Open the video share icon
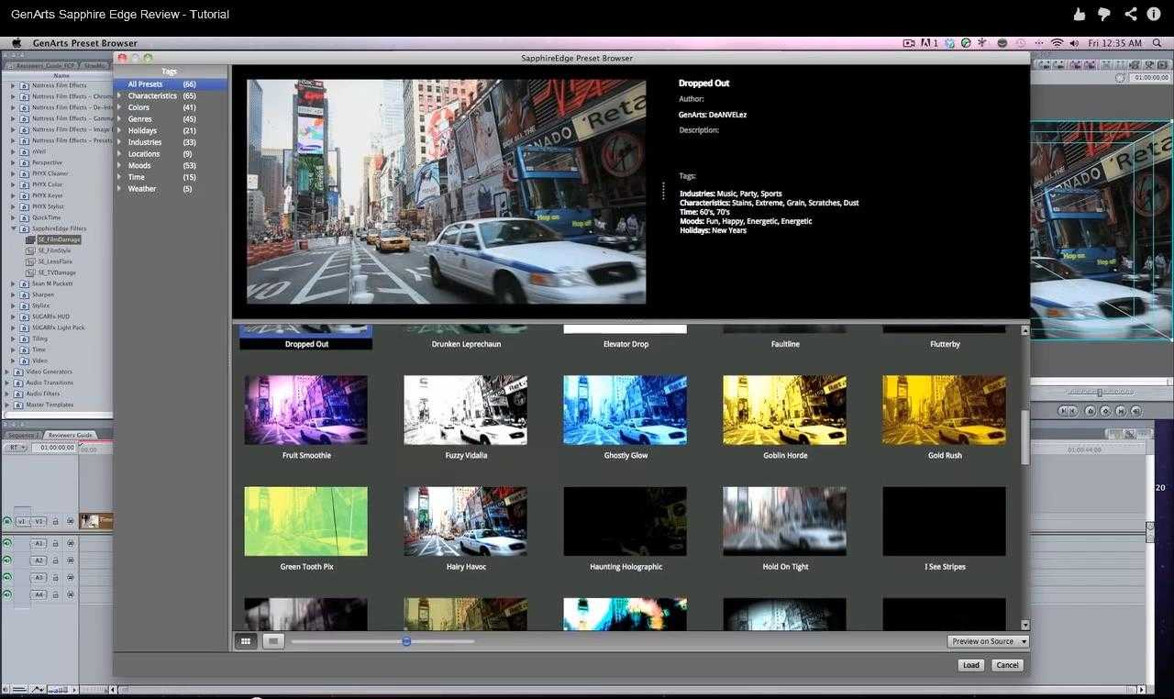The height and width of the screenshot is (699, 1174). (1130, 14)
